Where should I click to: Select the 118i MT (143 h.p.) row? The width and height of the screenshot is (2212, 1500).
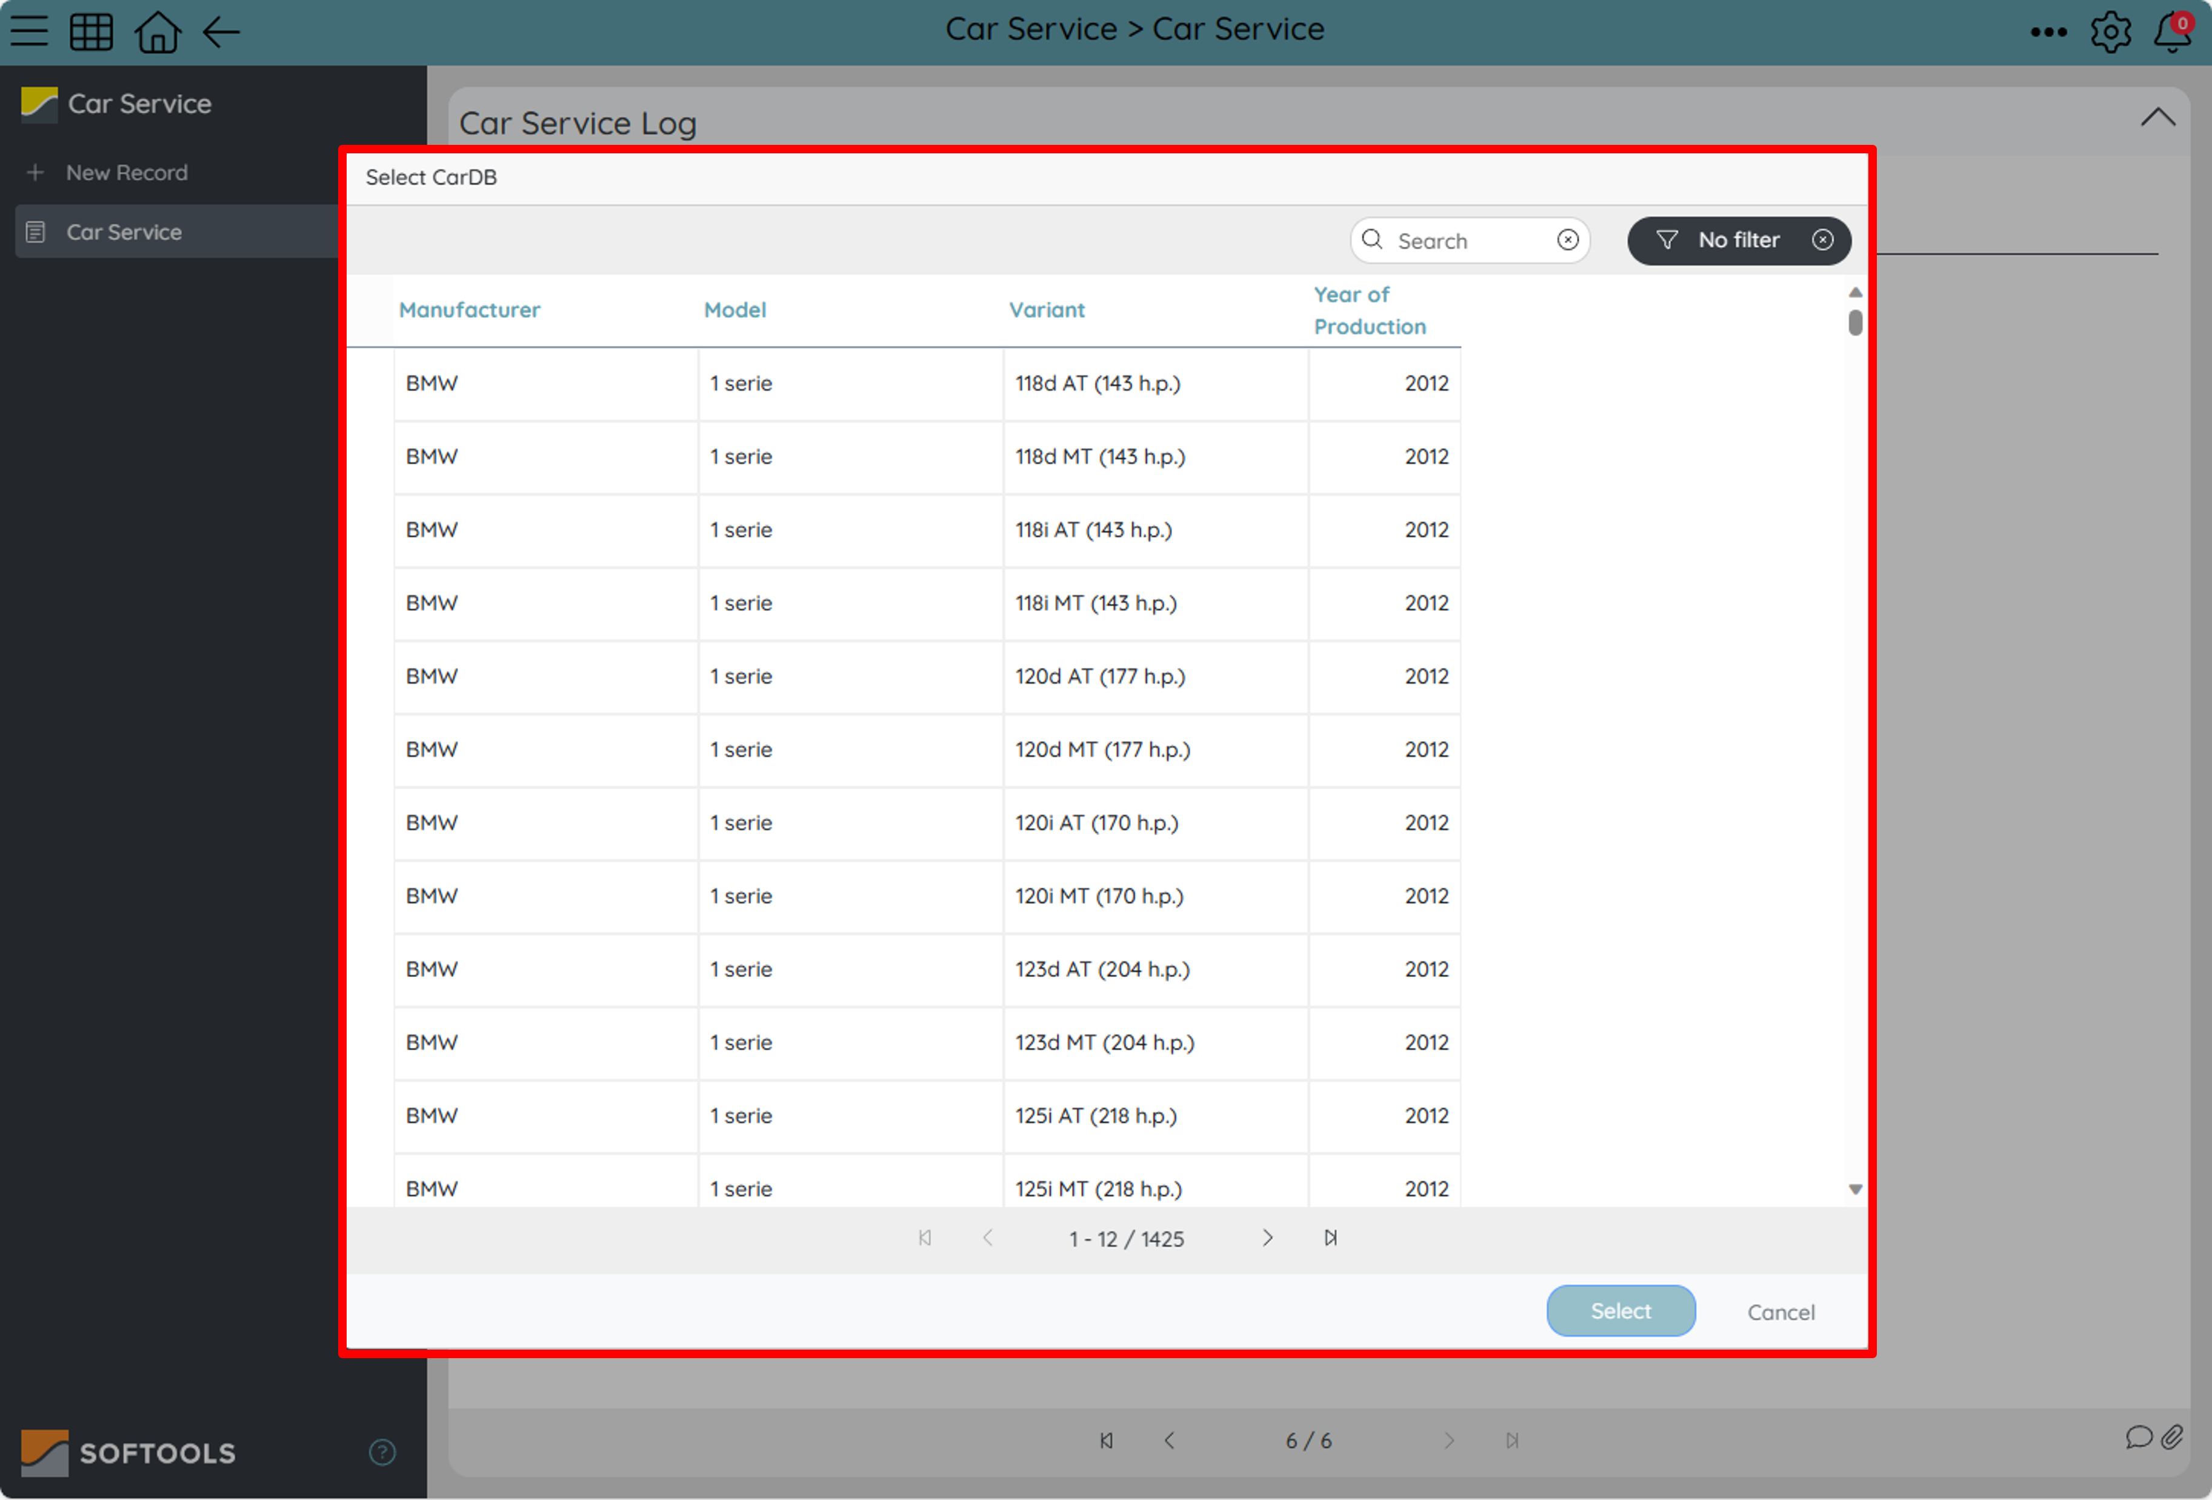point(927,604)
